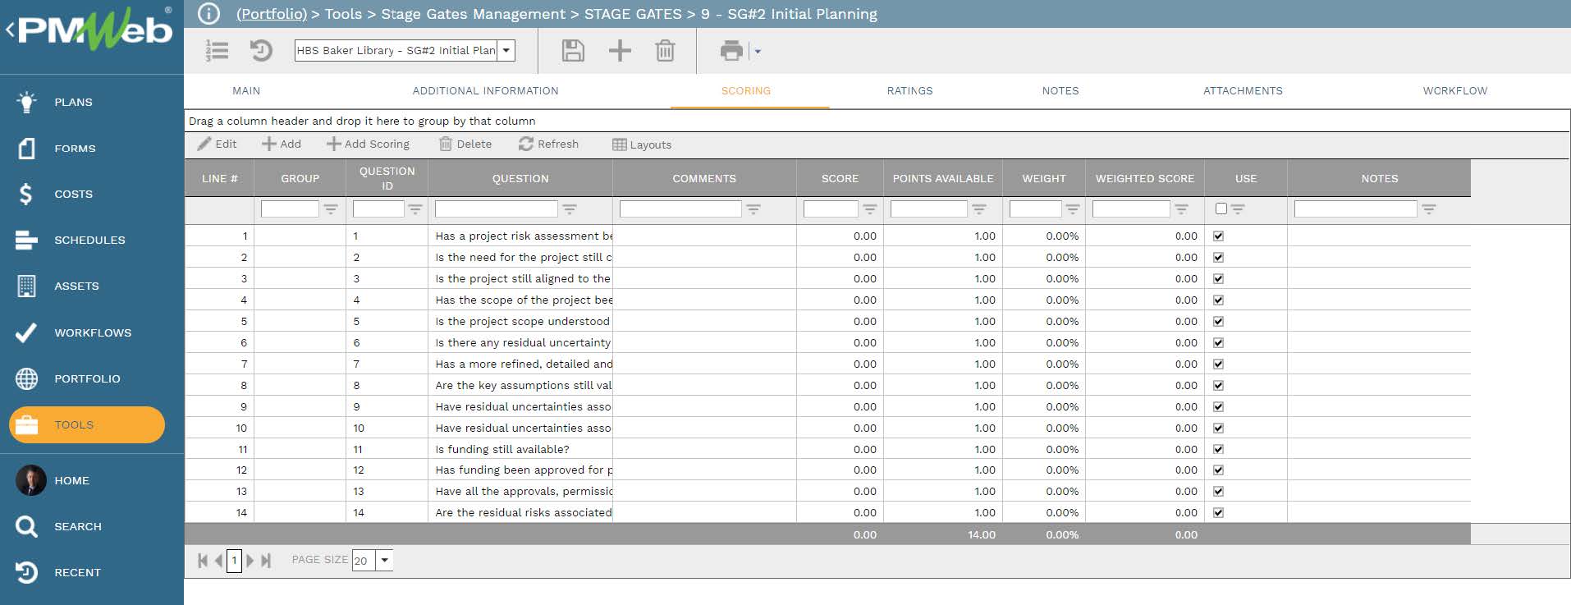The image size is (1571, 605).
Task: Save the record with the floppy icon
Action: (573, 51)
